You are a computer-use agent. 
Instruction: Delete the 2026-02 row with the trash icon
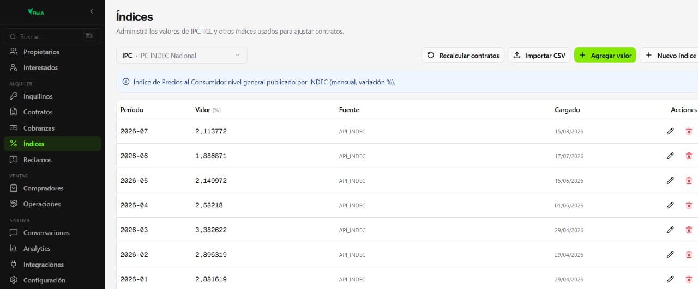(x=689, y=255)
